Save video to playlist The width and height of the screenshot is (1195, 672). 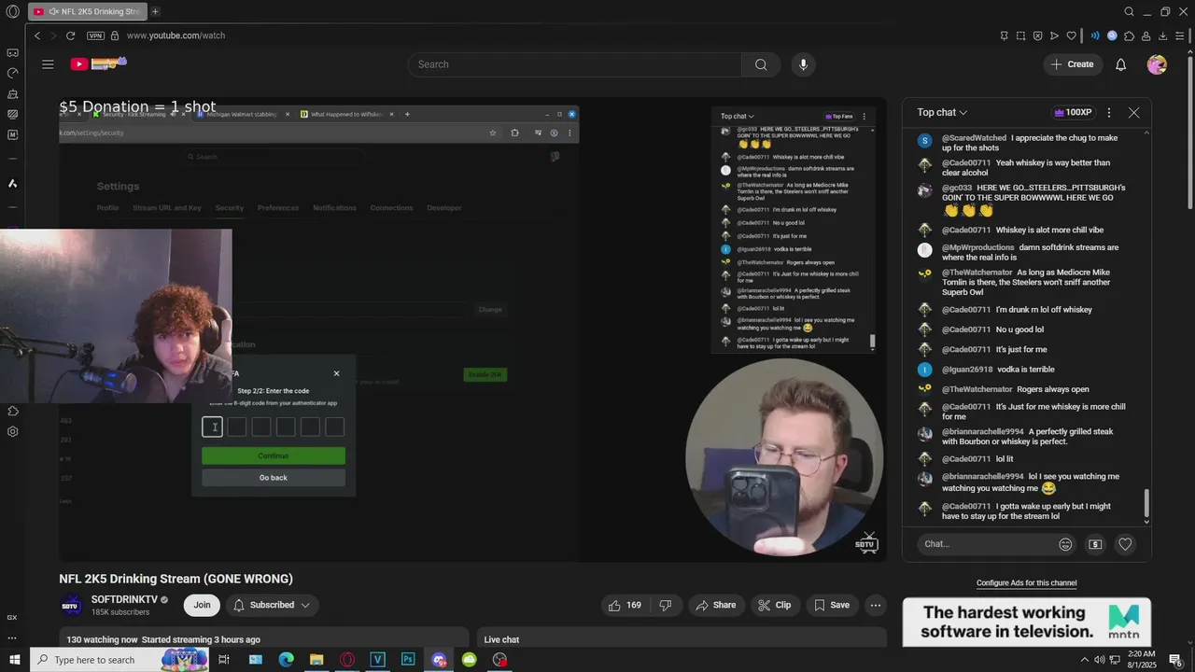[x=831, y=605]
